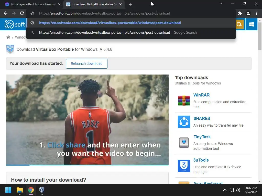Image resolution: width=262 pixels, height=196 pixels.
Task: Click the VirtualBox taskbar icon
Action: coord(42,190)
